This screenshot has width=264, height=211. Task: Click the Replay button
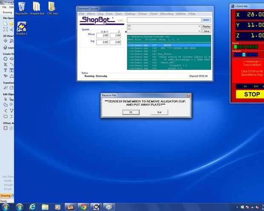point(207,26)
